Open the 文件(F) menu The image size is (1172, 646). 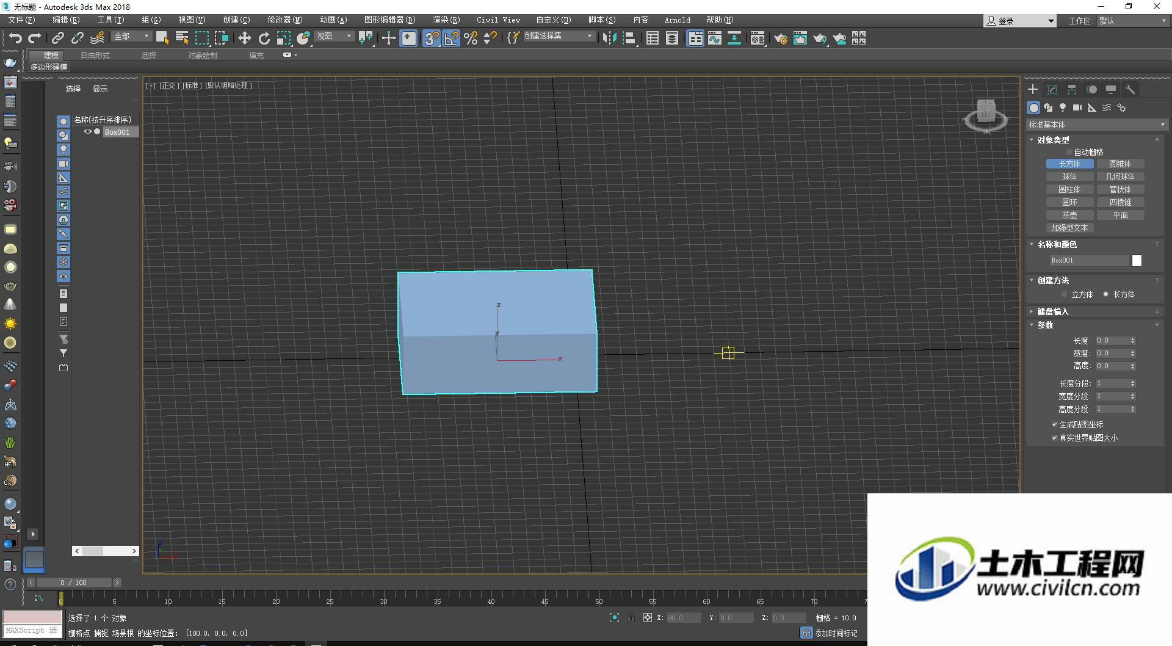point(21,20)
